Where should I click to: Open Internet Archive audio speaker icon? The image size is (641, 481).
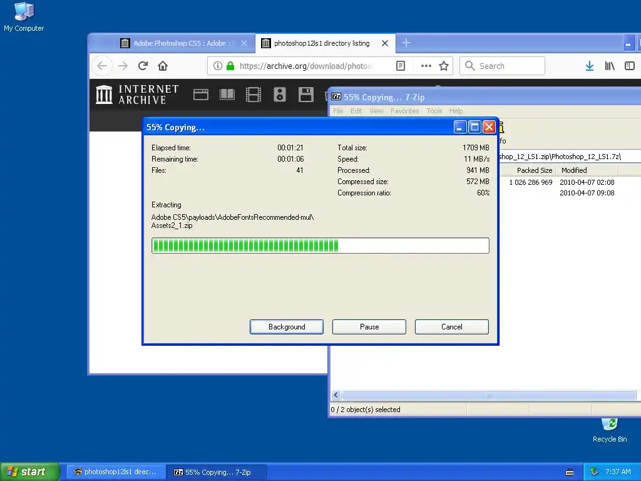tap(280, 95)
